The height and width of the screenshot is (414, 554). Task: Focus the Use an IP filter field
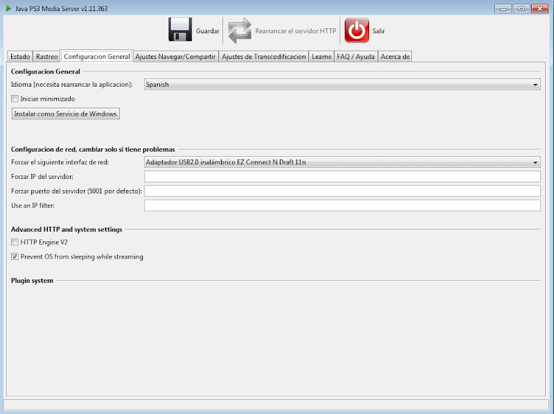(x=342, y=205)
